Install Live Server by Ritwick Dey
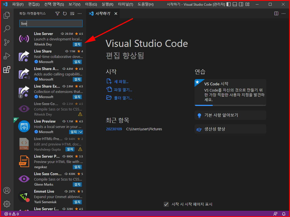Image resolution: width=290 pixels, height=217 pixels. pos(77,44)
